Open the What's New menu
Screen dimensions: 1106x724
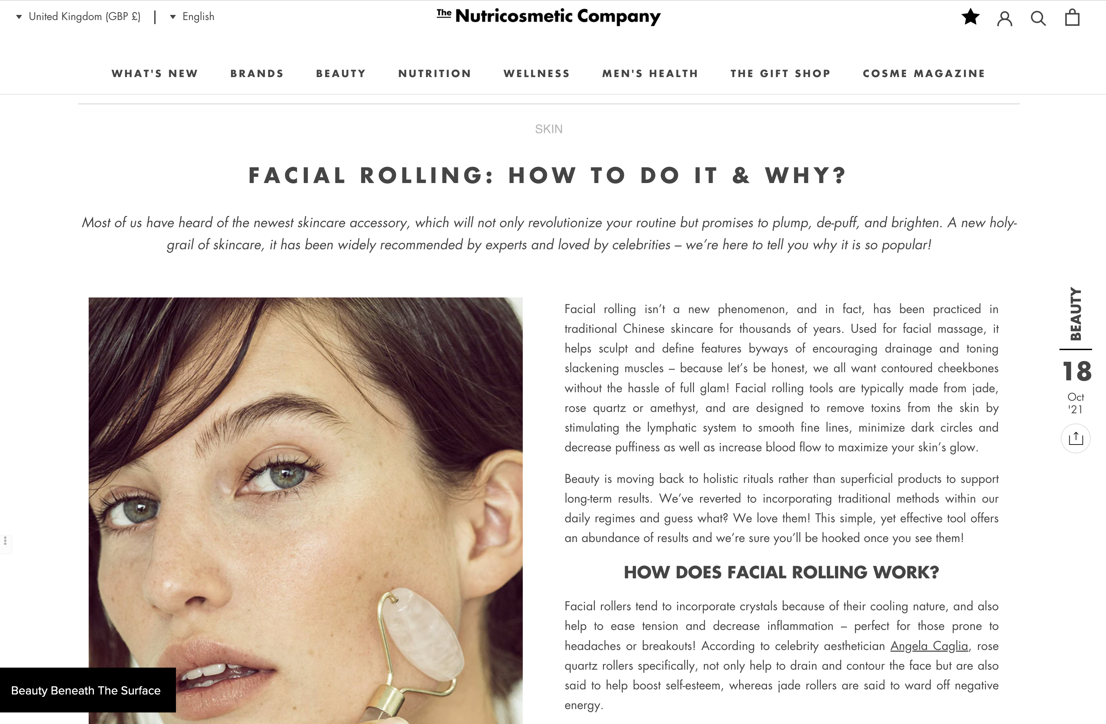[155, 73]
